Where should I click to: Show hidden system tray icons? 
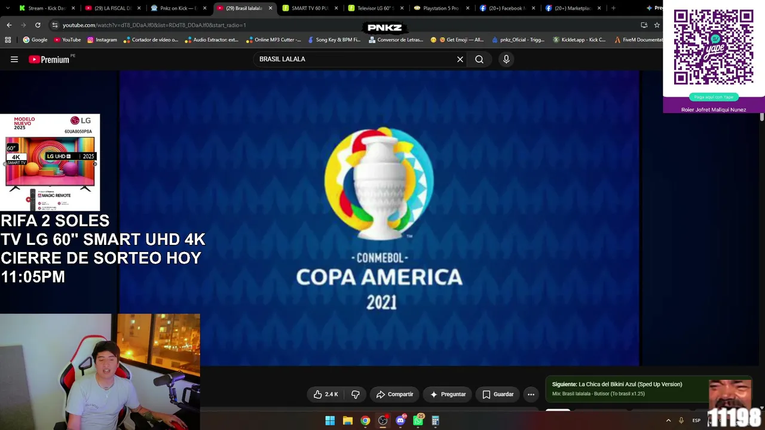[668, 421]
